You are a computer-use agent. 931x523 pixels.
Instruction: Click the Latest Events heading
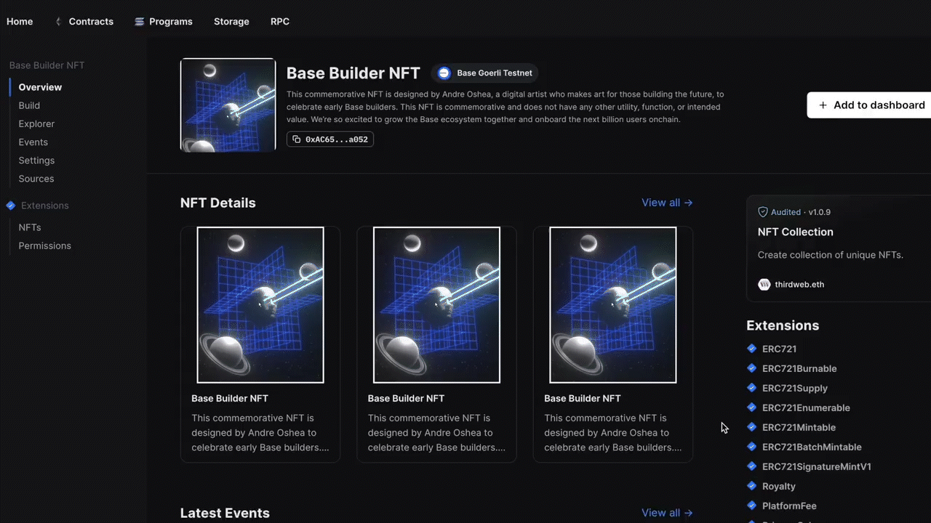(225, 513)
